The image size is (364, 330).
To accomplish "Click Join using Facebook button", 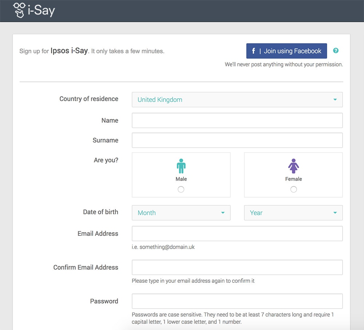I will [287, 51].
